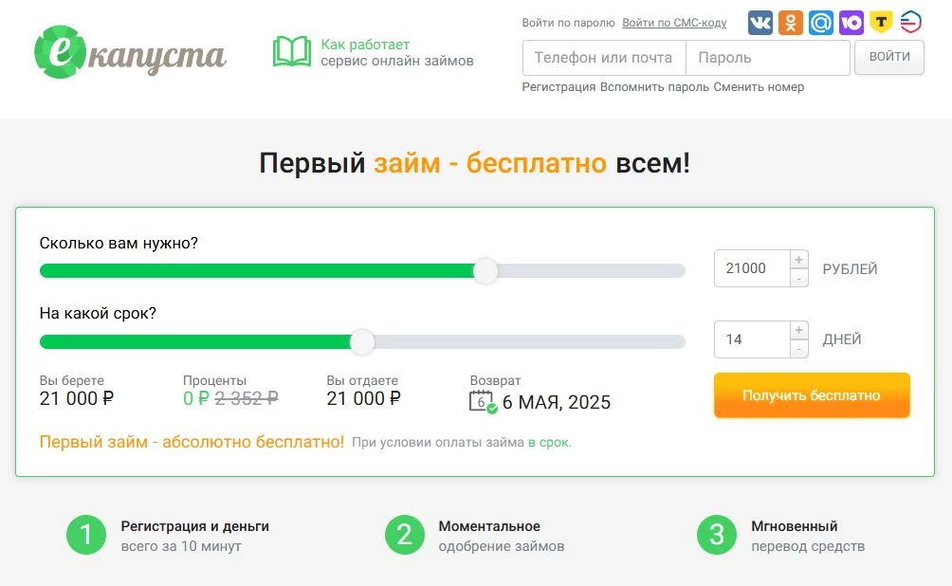Image resolution: width=952 pixels, height=586 pixels.
Task: Select the Odnoklassniki login icon
Action: click(x=793, y=22)
